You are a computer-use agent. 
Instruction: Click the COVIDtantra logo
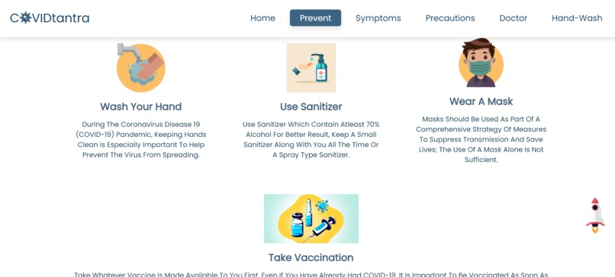tap(50, 18)
